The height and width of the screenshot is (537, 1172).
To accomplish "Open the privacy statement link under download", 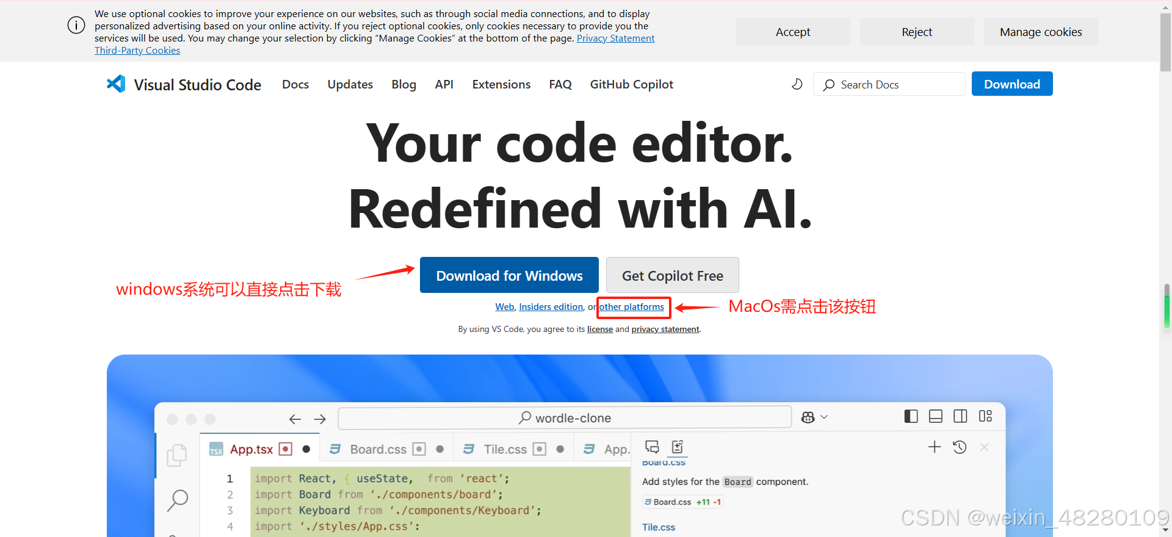I will point(665,330).
